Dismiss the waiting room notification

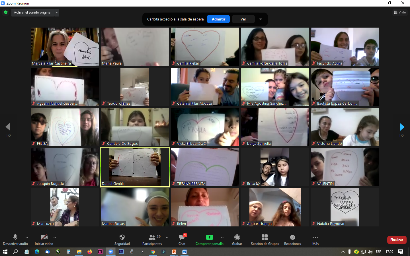261,19
